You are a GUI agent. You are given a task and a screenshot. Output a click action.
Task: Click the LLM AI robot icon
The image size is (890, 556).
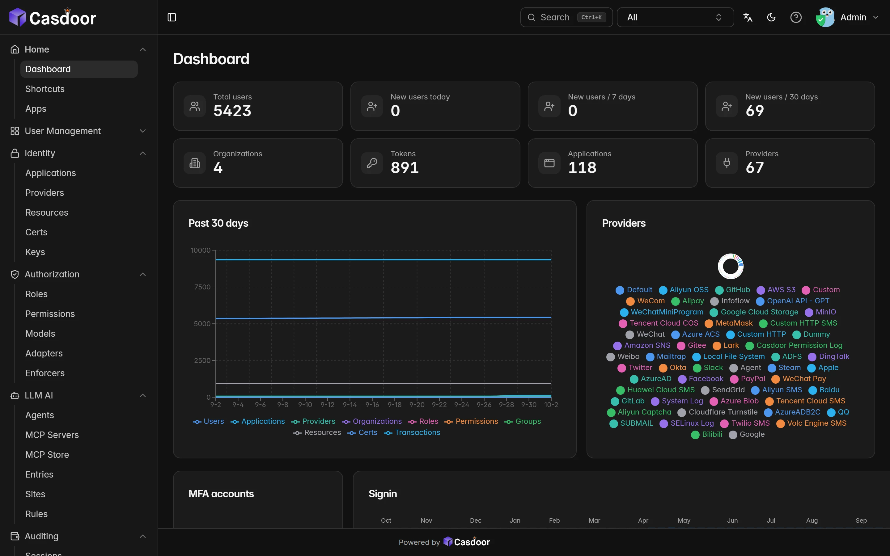(x=15, y=395)
